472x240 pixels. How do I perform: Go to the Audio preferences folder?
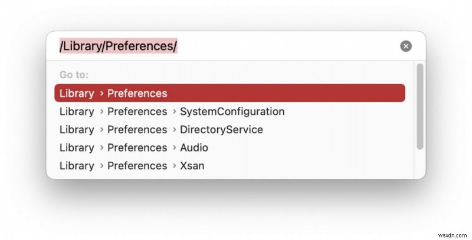point(194,148)
